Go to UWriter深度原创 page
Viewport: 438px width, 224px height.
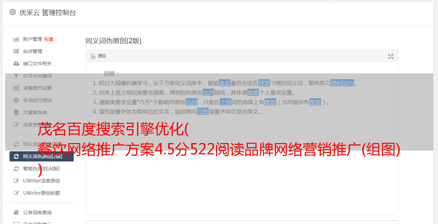tap(41, 181)
